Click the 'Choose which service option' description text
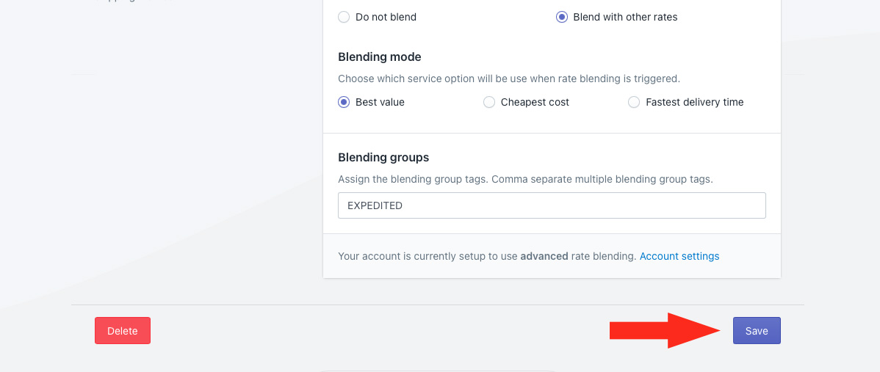The width and height of the screenshot is (880, 372). tap(508, 79)
